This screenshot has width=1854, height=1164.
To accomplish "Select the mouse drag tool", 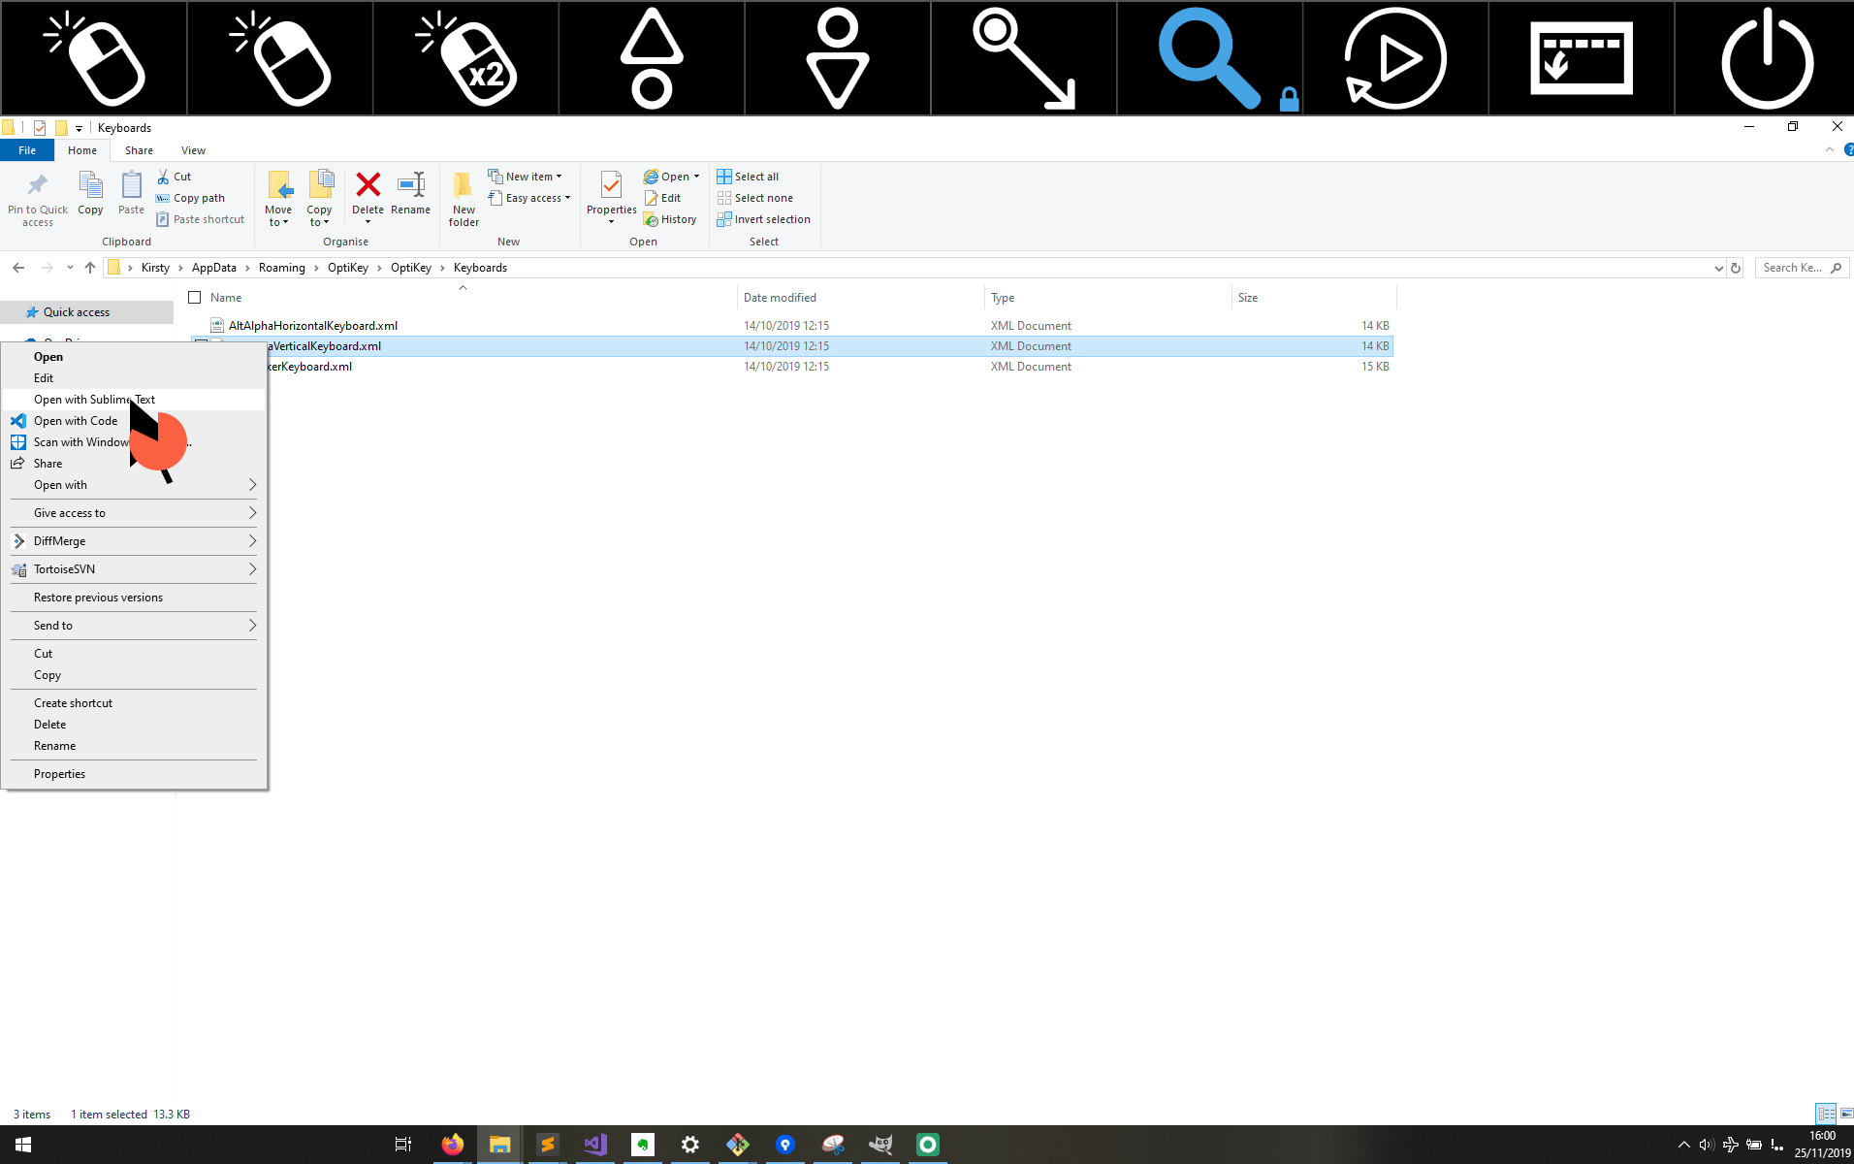I will click(1023, 58).
